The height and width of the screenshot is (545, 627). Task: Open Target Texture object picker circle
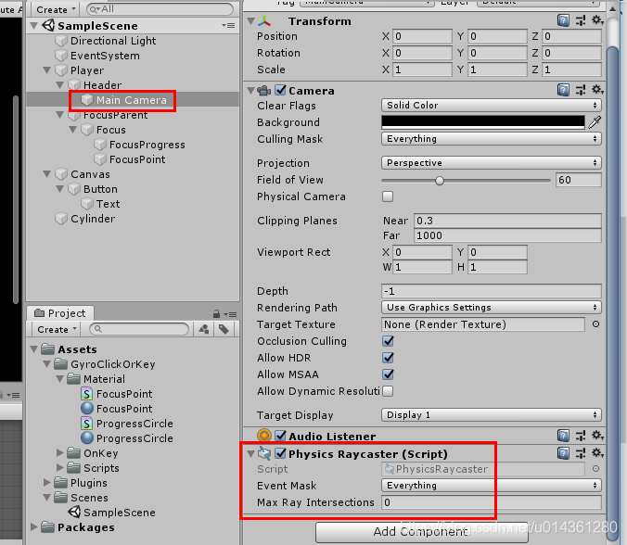point(595,324)
